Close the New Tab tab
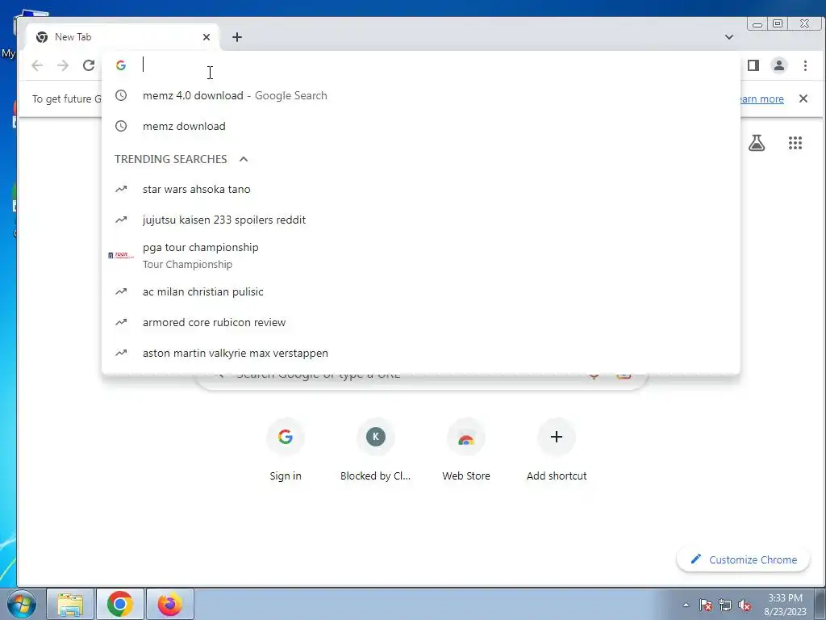Screen dimensions: 826x620 pyautogui.click(x=206, y=37)
